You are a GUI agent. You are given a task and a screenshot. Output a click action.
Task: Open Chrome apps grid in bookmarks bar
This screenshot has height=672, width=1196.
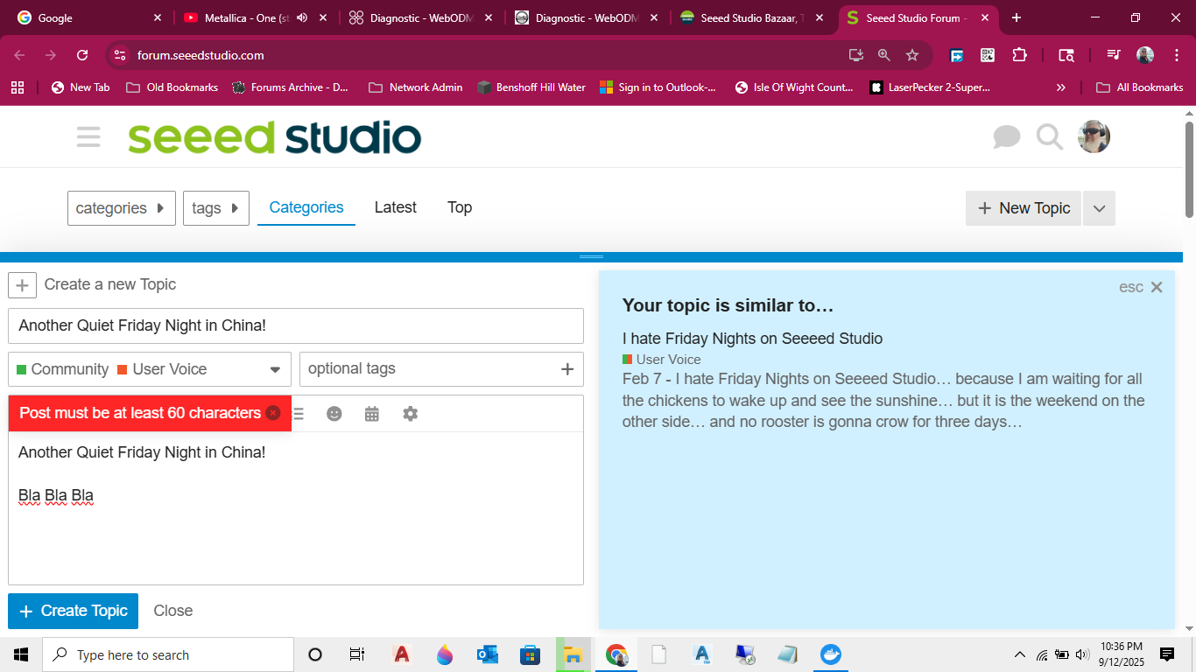click(18, 87)
